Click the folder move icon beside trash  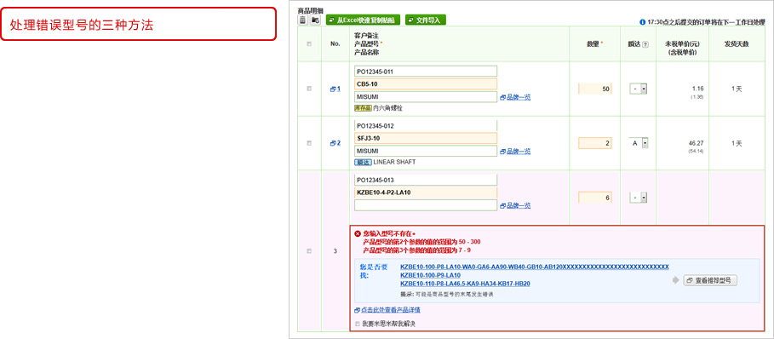pos(315,20)
